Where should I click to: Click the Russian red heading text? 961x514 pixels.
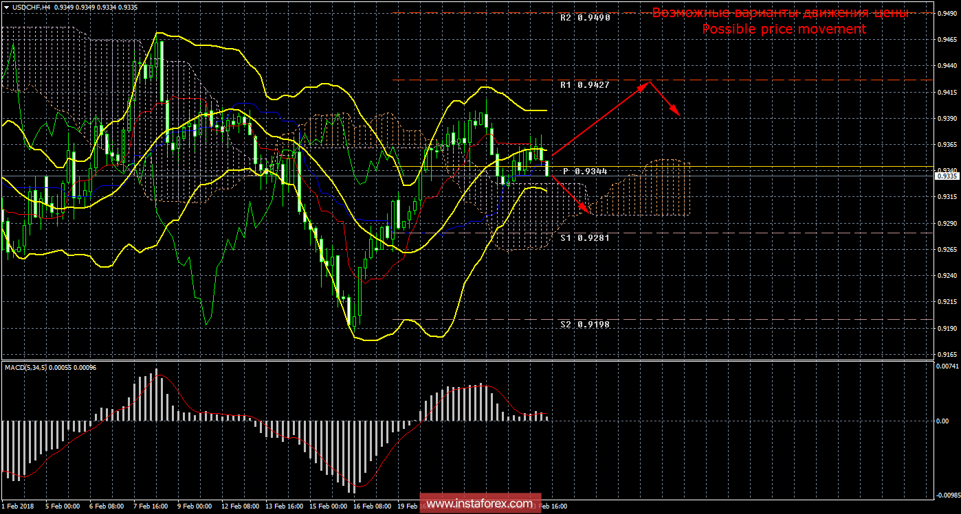point(780,13)
